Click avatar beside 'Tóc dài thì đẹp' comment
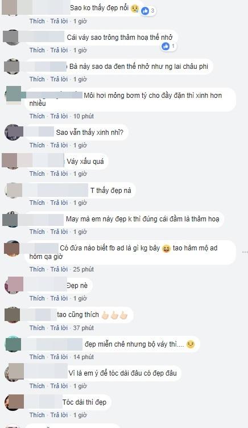The width and height of the screenshot is (248, 428). (14, 402)
